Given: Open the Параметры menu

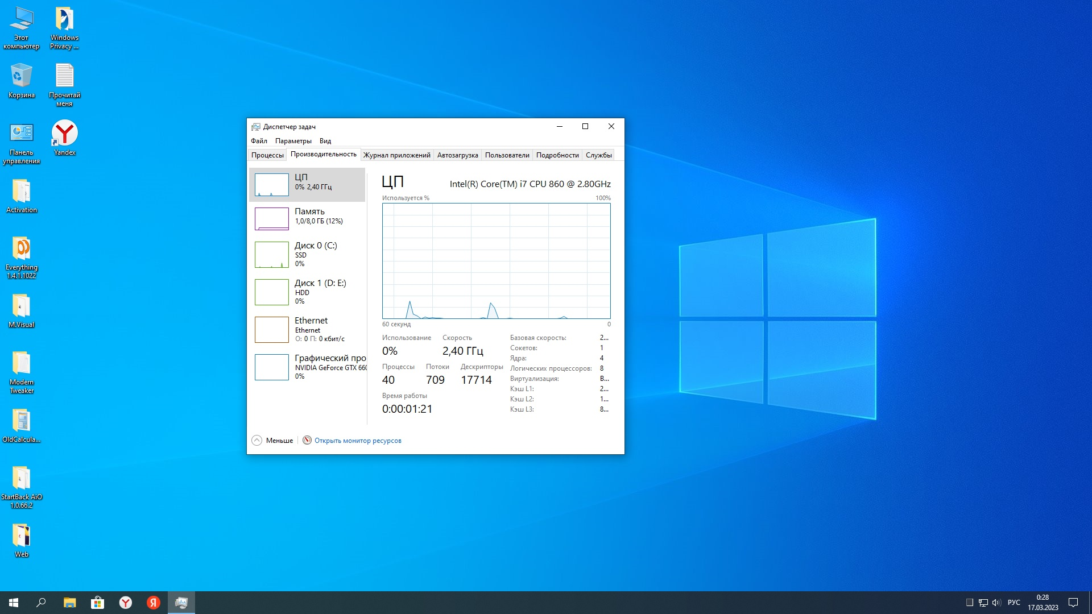Looking at the screenshot, I should 293,141.
